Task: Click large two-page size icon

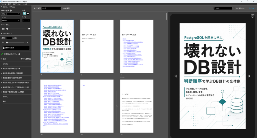Action: pos(29,29)
